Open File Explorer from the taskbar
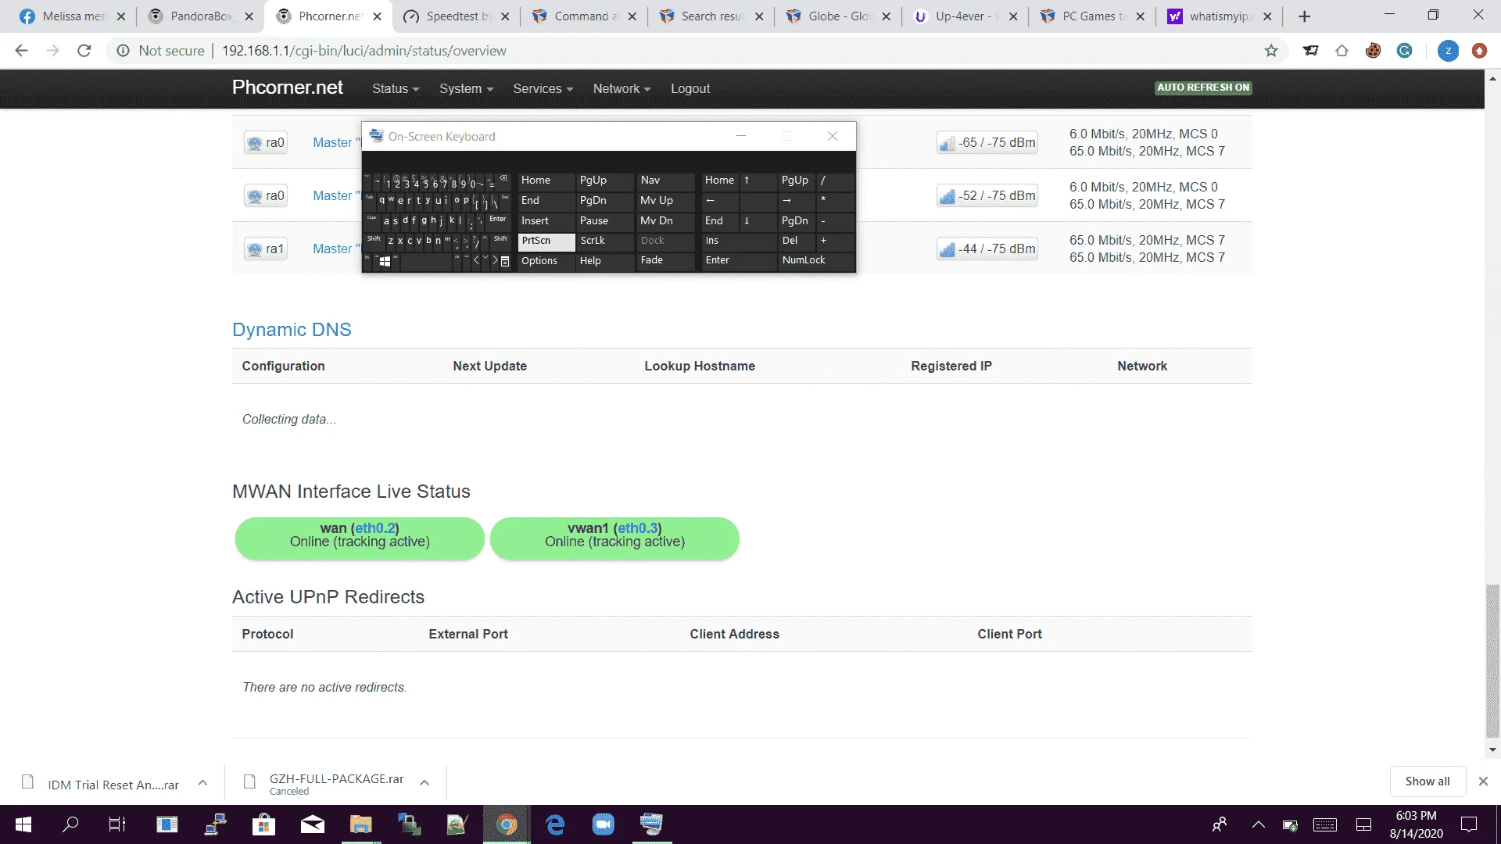This screenshot has width=1501, height=844. point(360,824)
